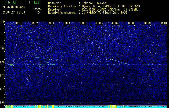This screenshot has height=108, width=169.
Task: Click the date stamp 25.04.24 09:00
Action: click(x=14, y=12)
